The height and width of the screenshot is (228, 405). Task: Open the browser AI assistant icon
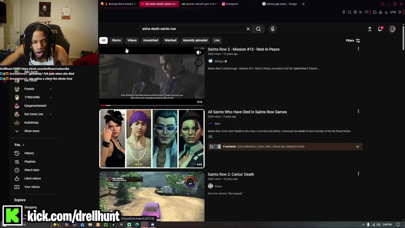(x=393, y=12)
